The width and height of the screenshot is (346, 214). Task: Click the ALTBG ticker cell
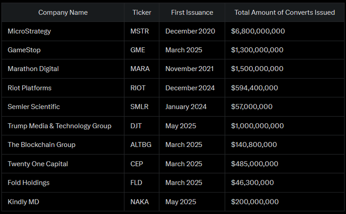point(141,145)
